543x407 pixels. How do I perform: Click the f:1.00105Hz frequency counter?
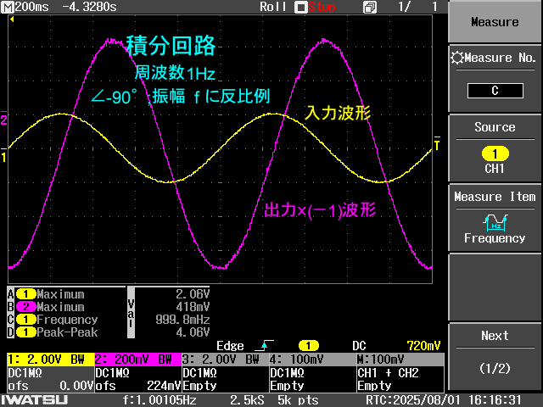160,400
